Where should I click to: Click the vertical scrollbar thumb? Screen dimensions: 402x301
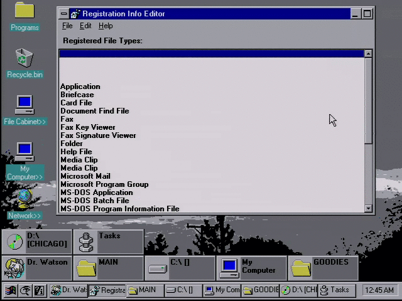click(368, 100)
